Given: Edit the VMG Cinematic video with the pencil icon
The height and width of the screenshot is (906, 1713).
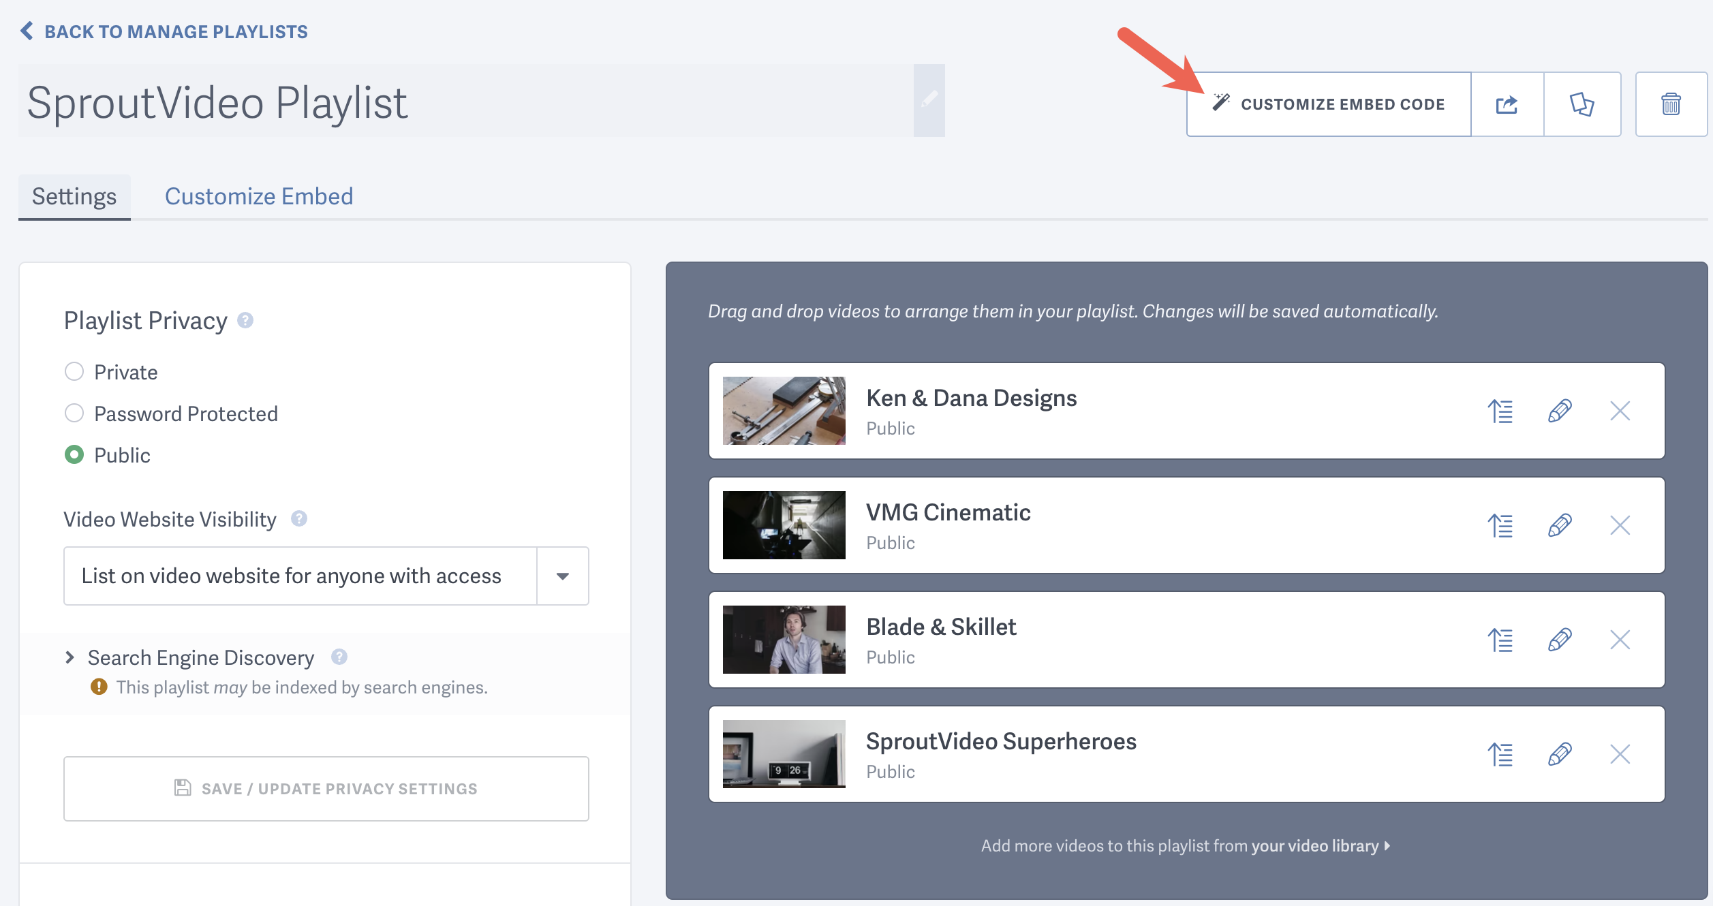Looking at the screenshot, I should (x=1560, y=525).
